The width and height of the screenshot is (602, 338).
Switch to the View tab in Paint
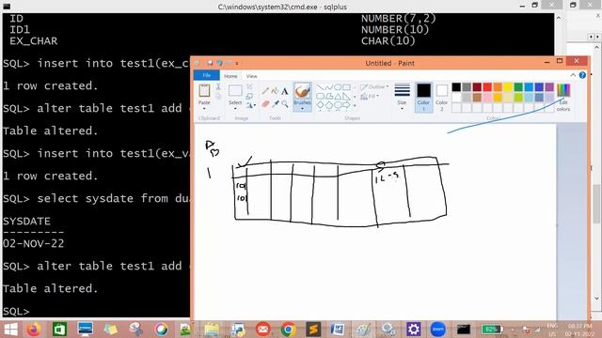click(251, 76)
